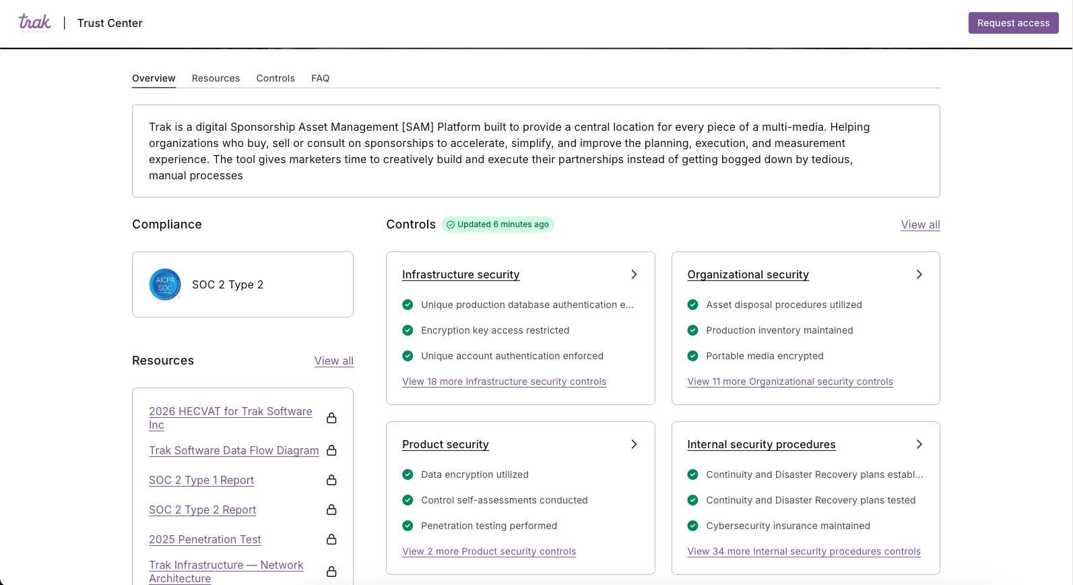Screen dimensions: 1073x585
Task: Click the Trust Center title text
Action: pos(110,23)
